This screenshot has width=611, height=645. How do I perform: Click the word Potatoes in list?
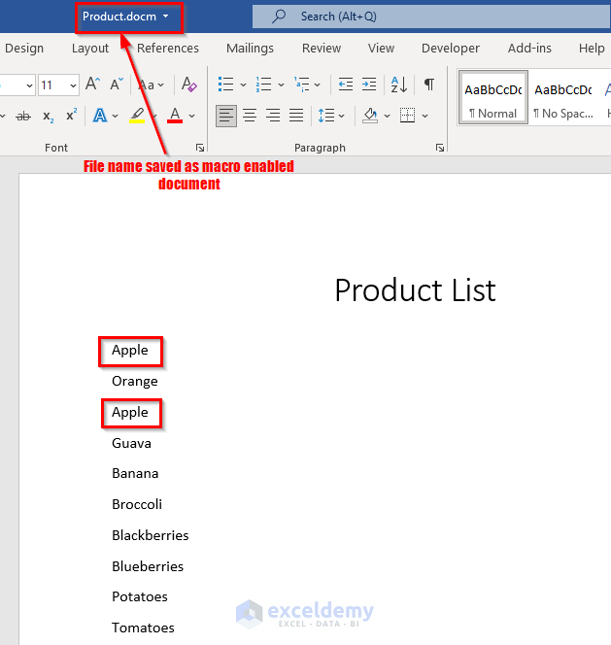[140, 596]
